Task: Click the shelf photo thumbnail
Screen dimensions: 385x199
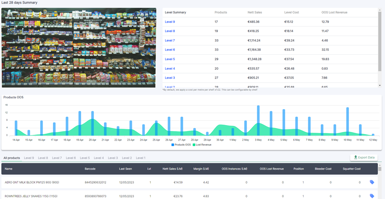Action: click(x=79, y=47)
